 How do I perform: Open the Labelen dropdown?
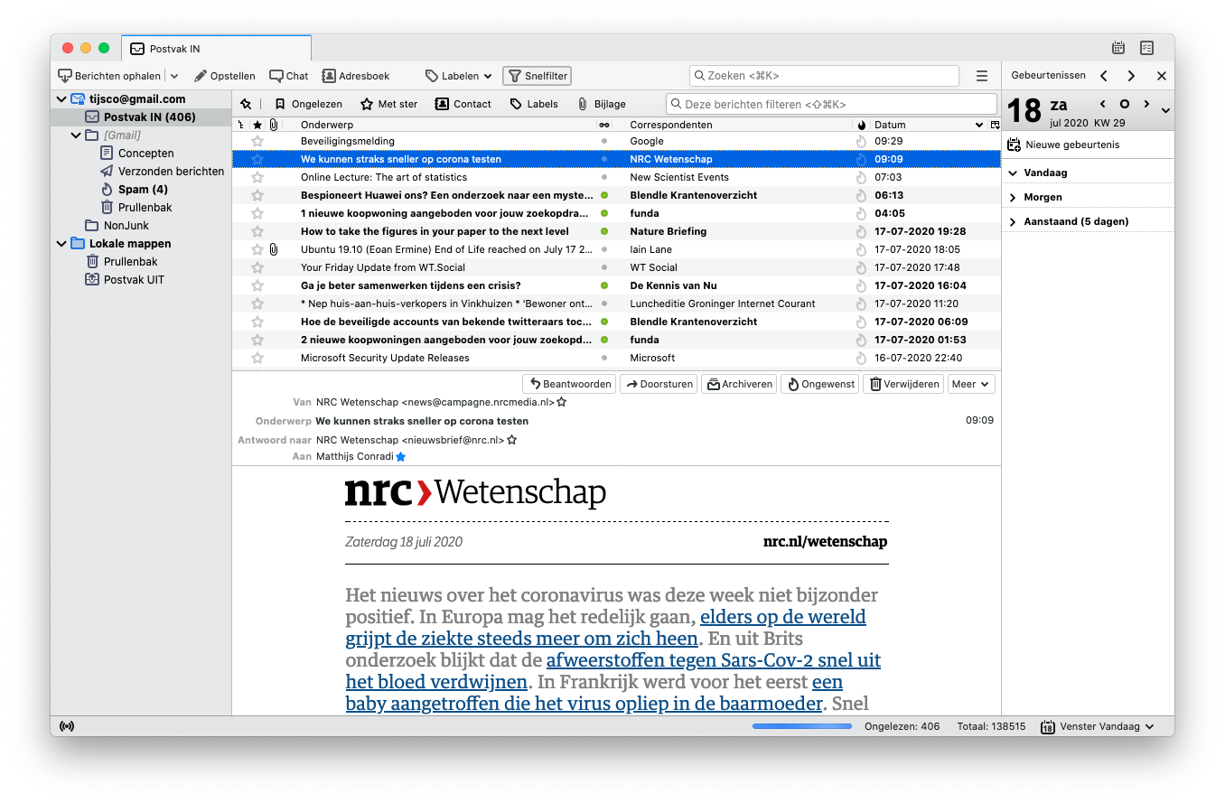click(x=460, y=76)
